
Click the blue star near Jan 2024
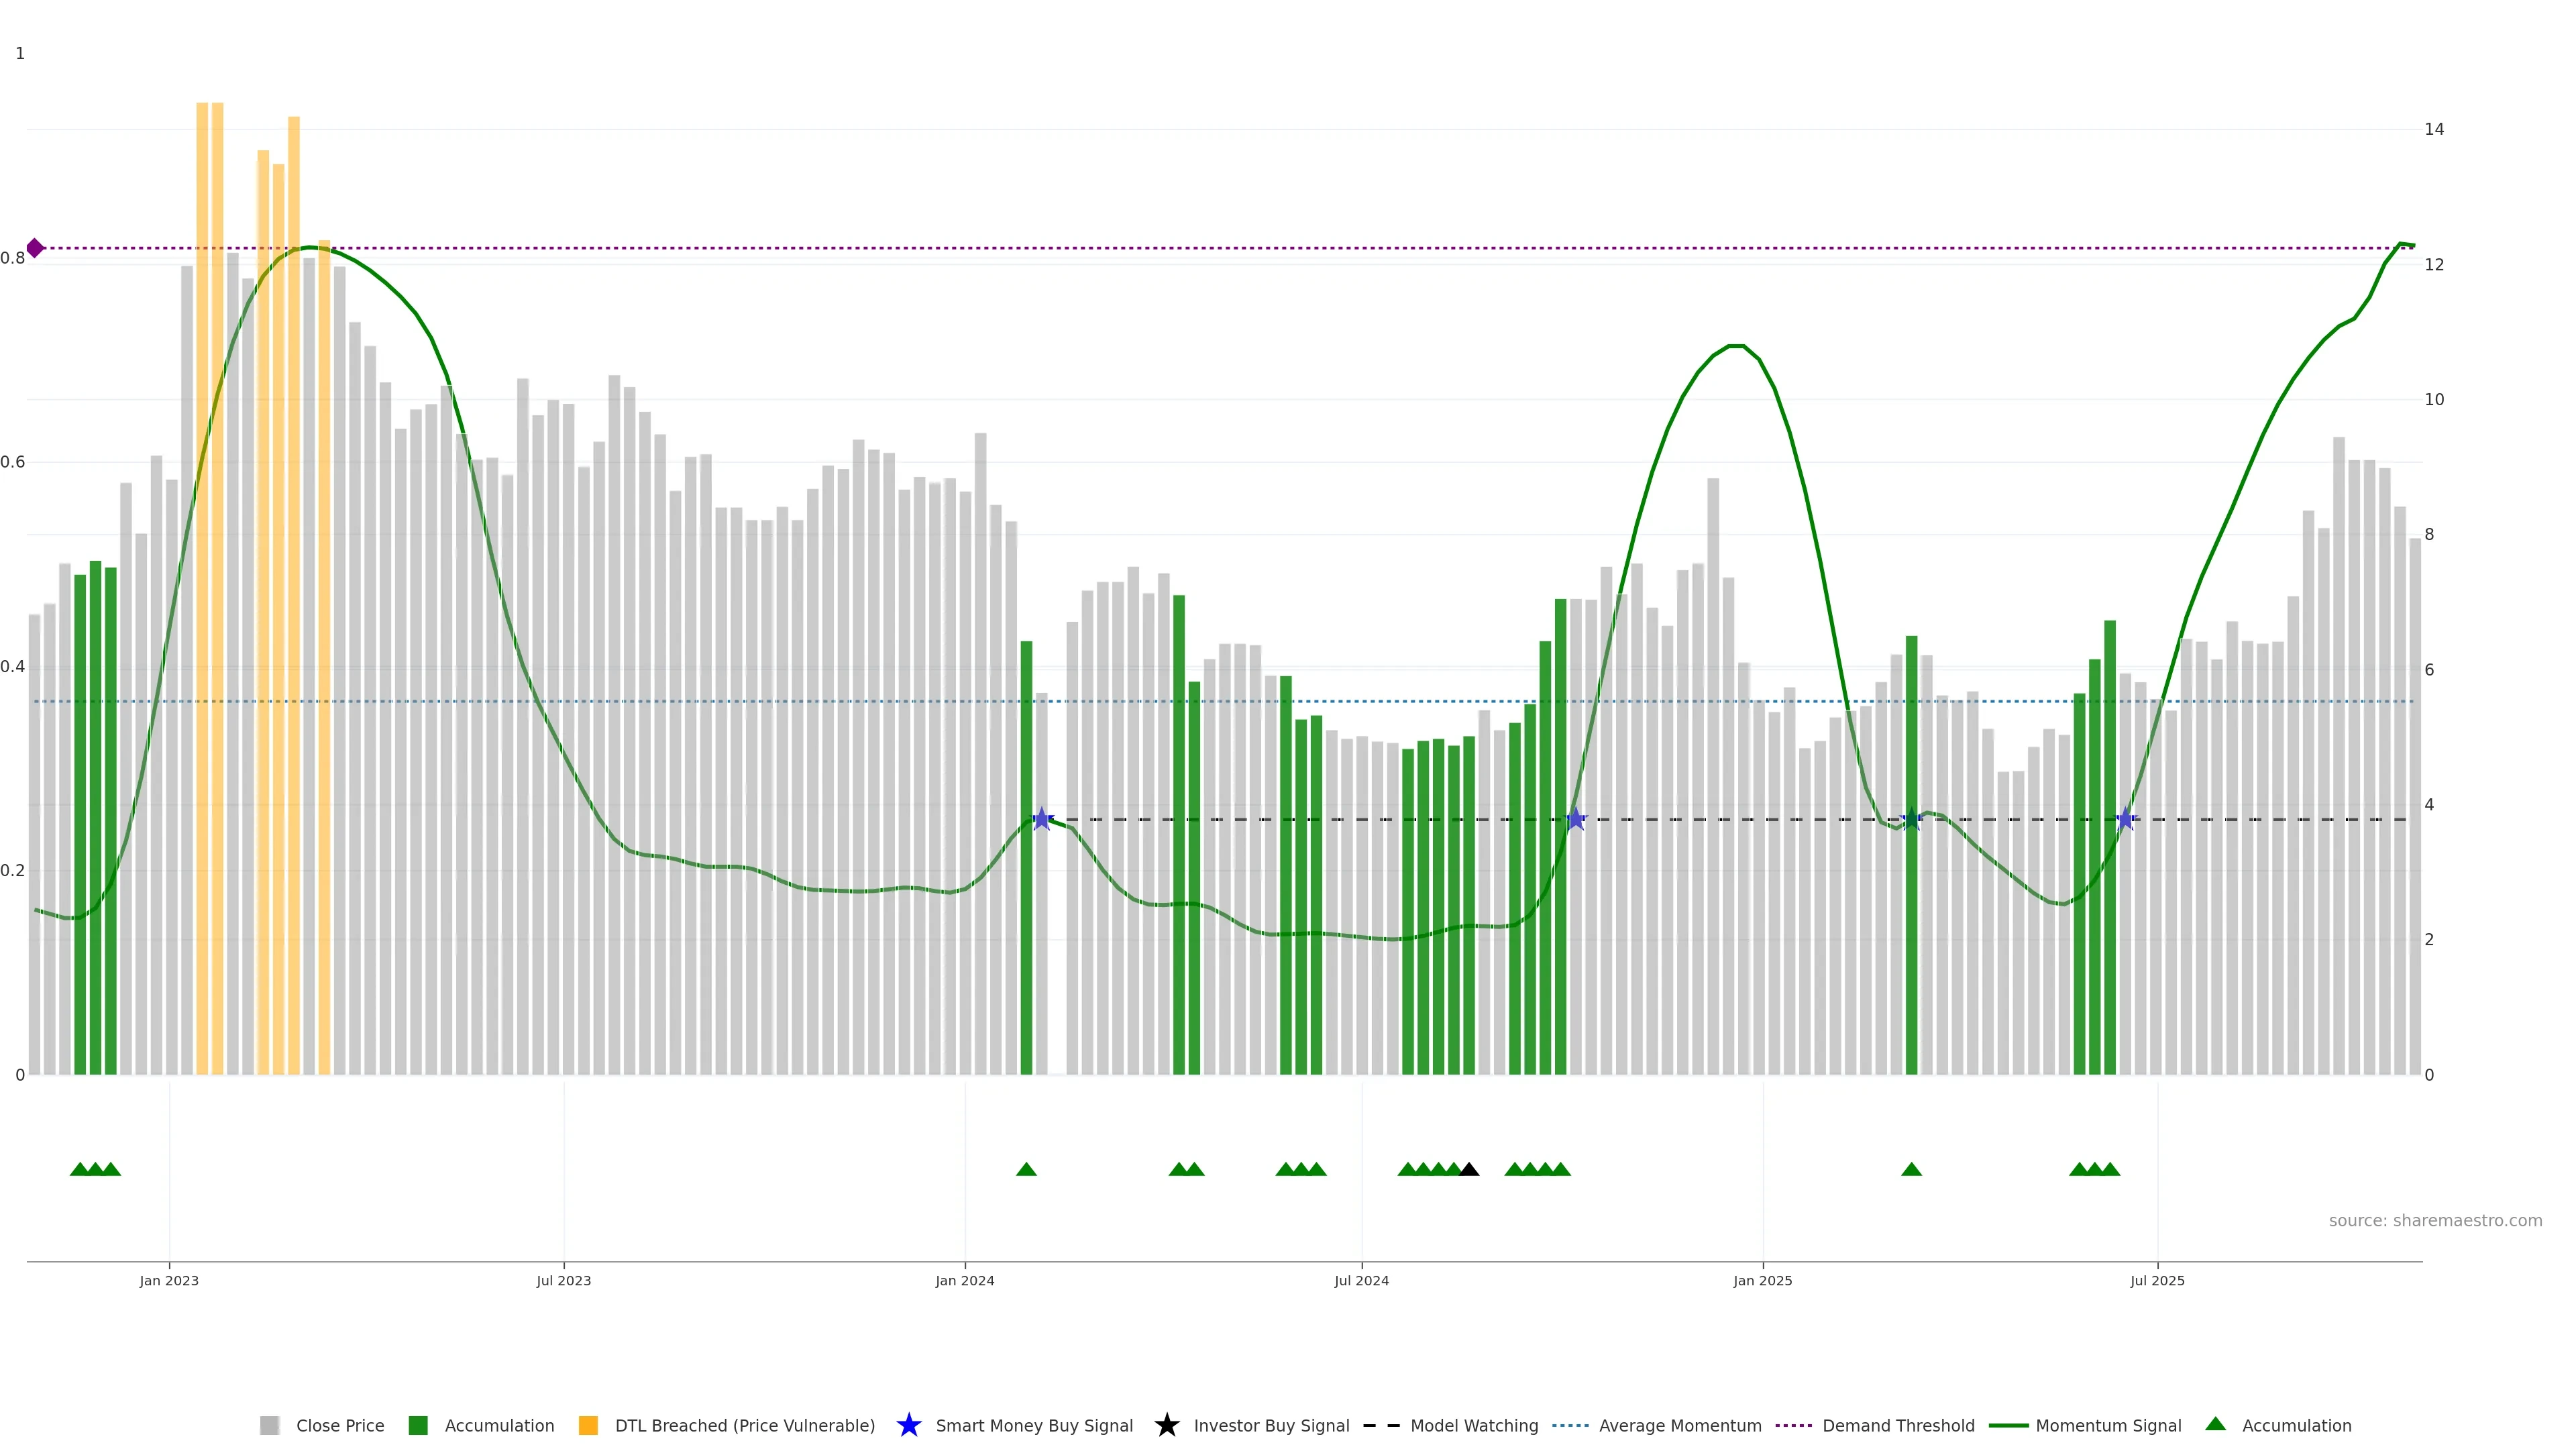(1042, 820)
